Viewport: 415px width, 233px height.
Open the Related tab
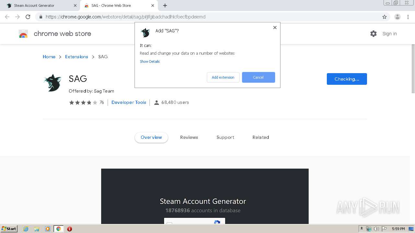(261, 138)
